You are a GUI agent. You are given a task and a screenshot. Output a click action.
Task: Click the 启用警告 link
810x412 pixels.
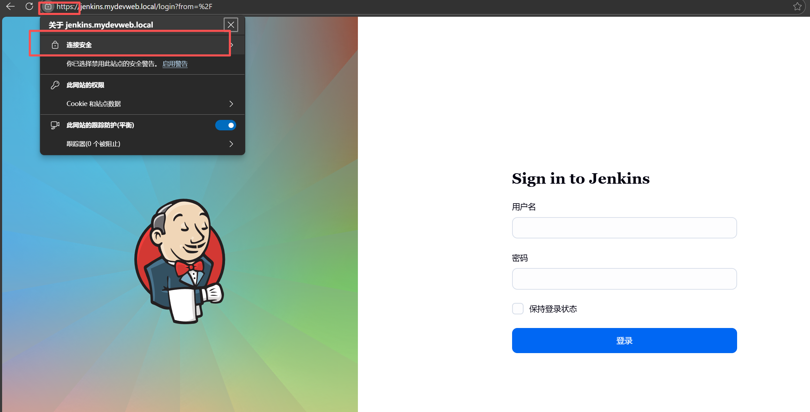coord(175,64)
